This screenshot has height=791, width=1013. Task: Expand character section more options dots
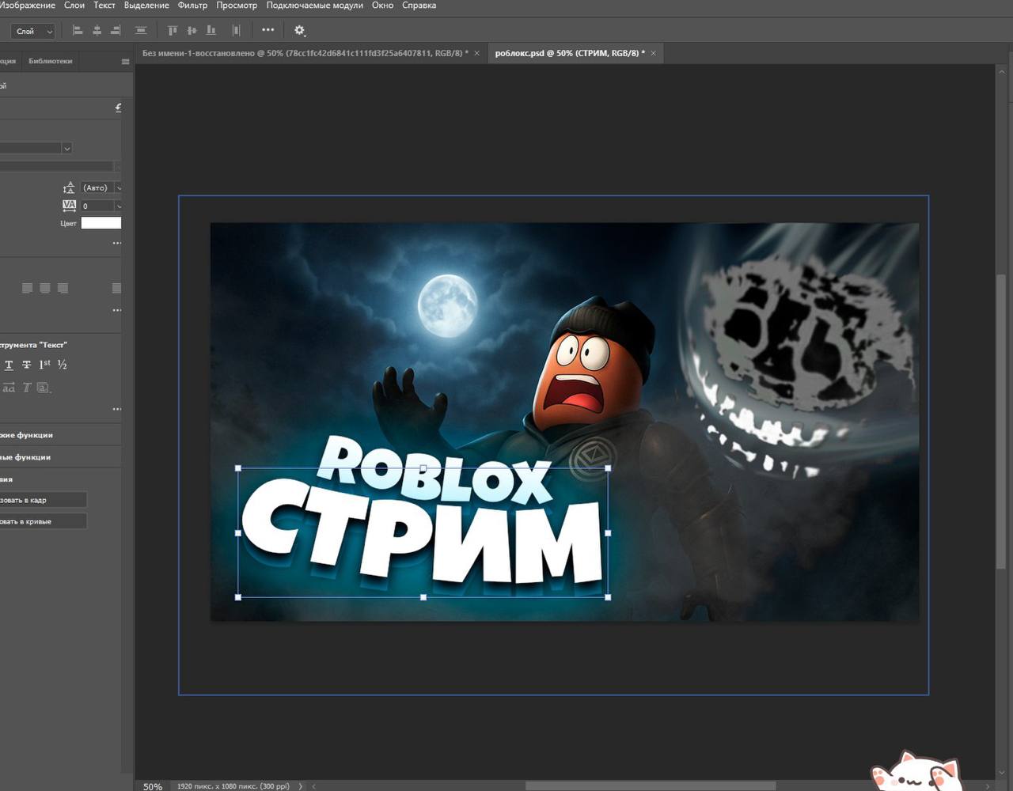click(x=117, y=243)
